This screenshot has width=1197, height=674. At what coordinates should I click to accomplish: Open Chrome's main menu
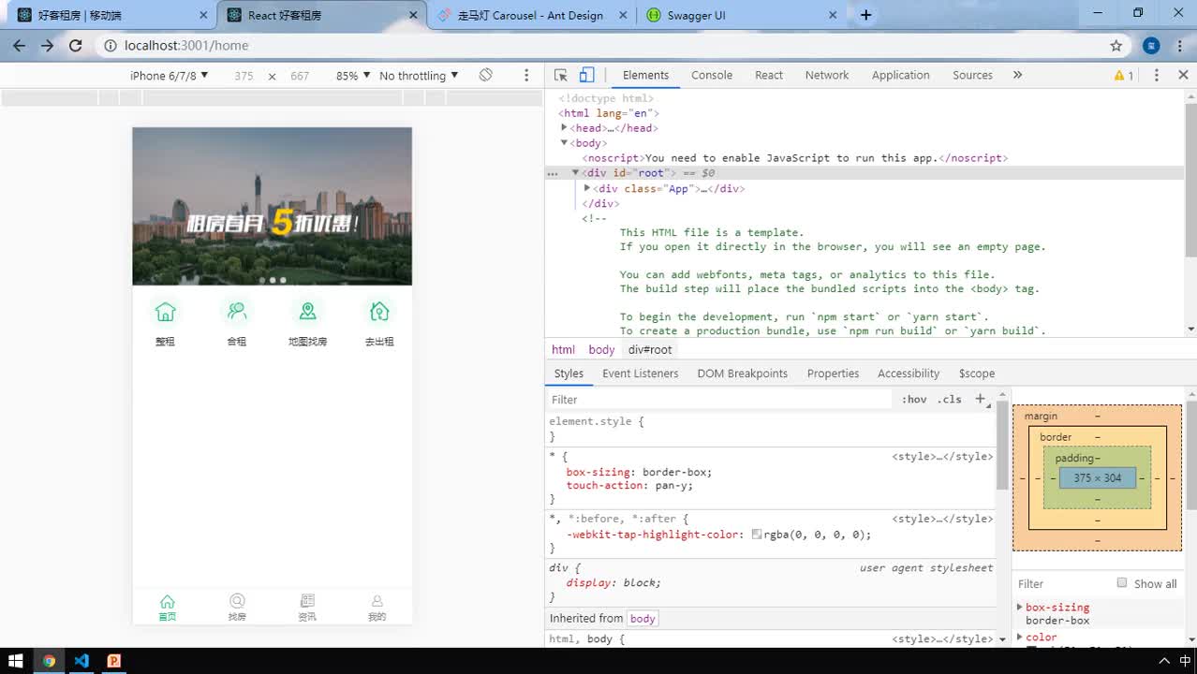[x=1181, y=45]
